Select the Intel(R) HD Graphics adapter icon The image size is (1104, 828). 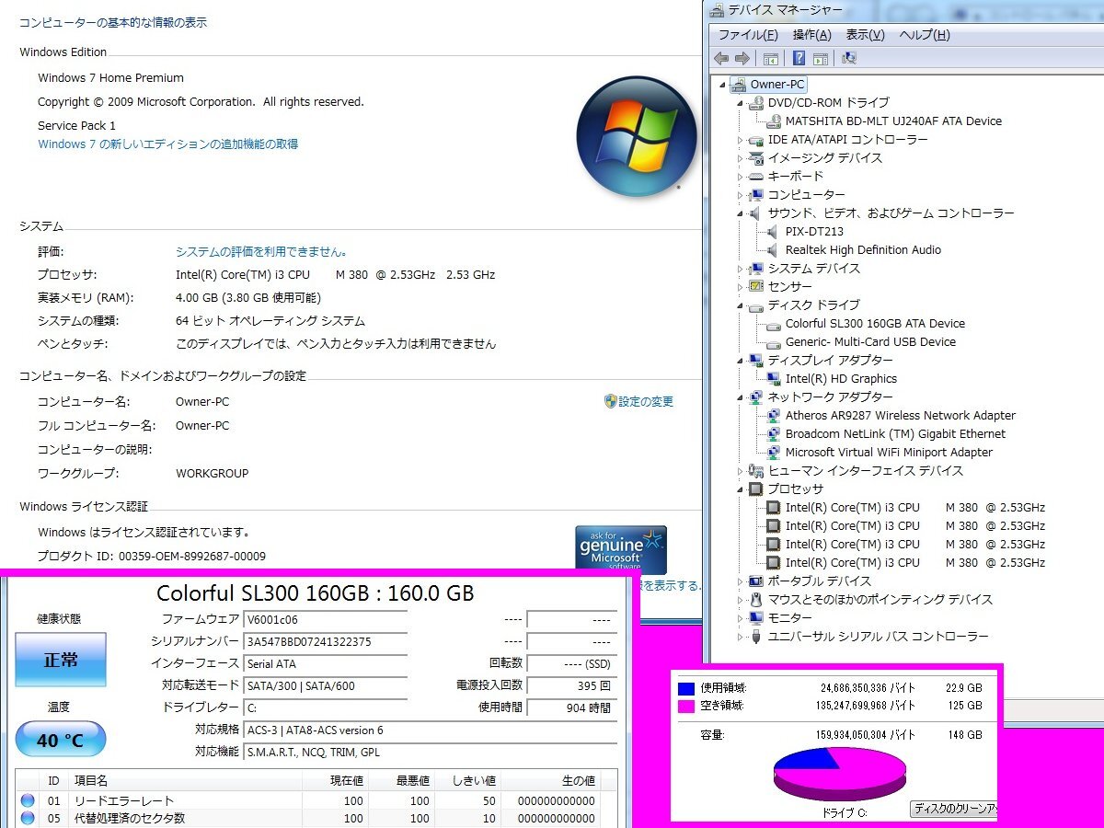pyautogui.click(x=774, y=378)
